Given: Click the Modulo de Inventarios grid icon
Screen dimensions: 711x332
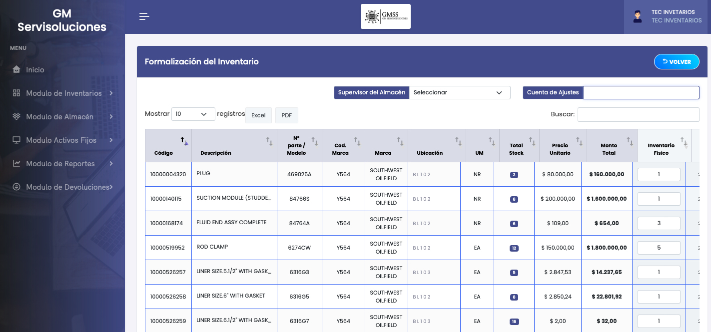Looking at the screenshot, I should point(16,93).
